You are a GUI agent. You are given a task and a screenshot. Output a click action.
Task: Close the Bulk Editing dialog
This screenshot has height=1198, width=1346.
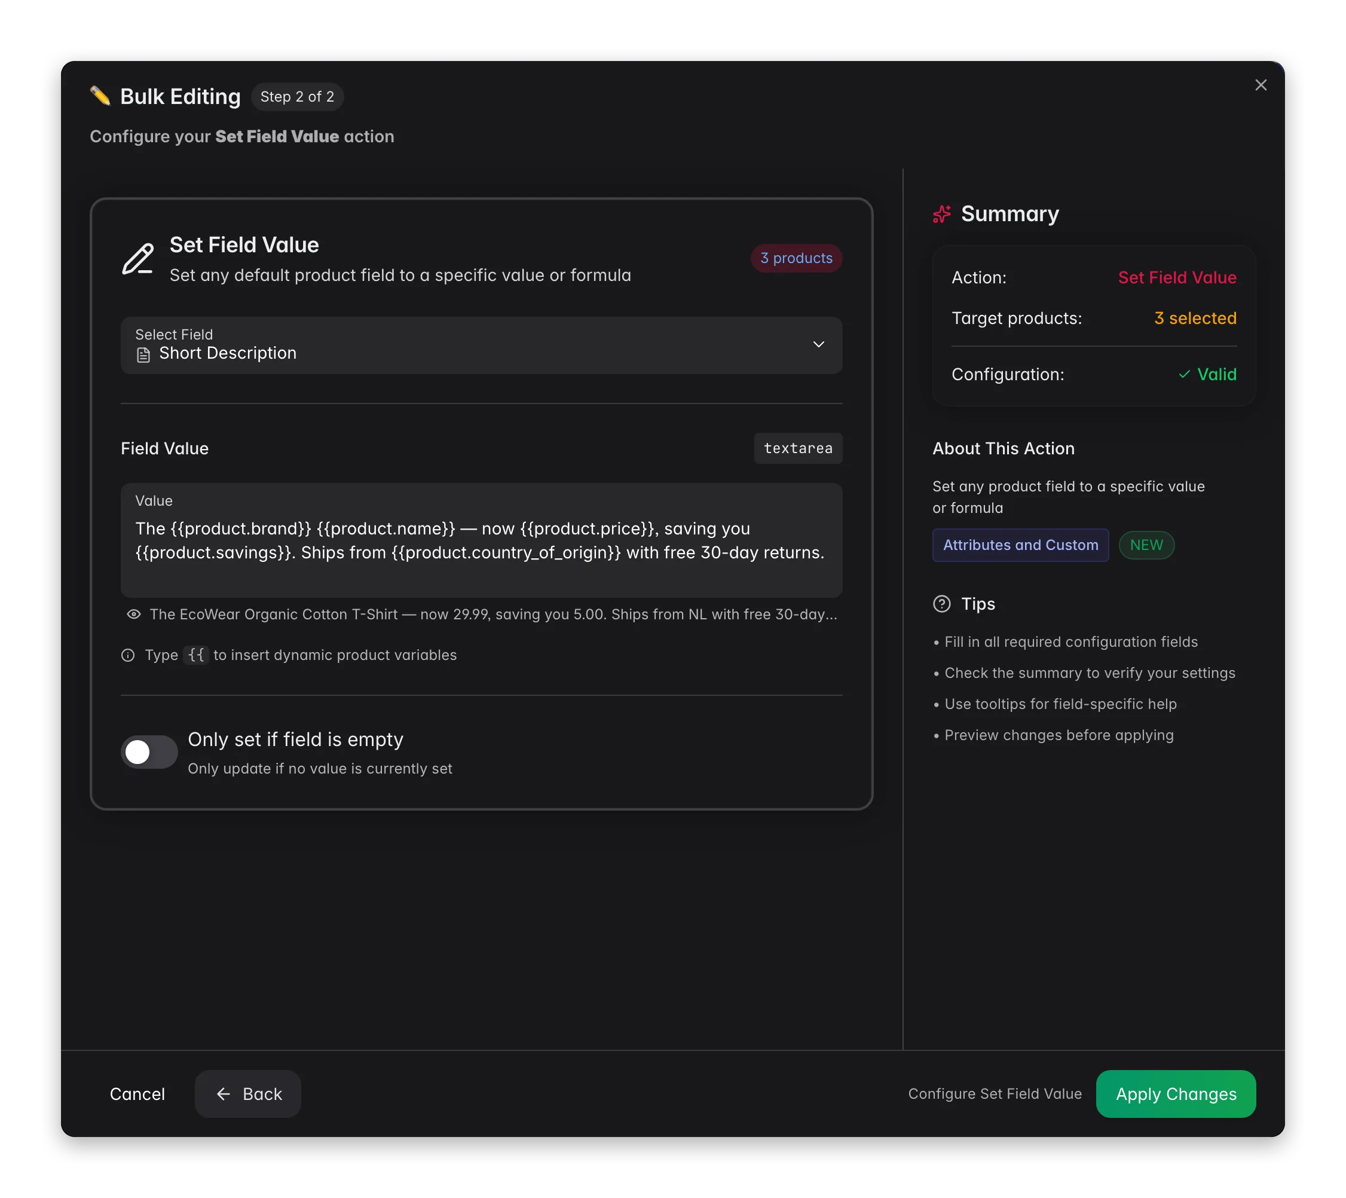tap(1261, 85)
